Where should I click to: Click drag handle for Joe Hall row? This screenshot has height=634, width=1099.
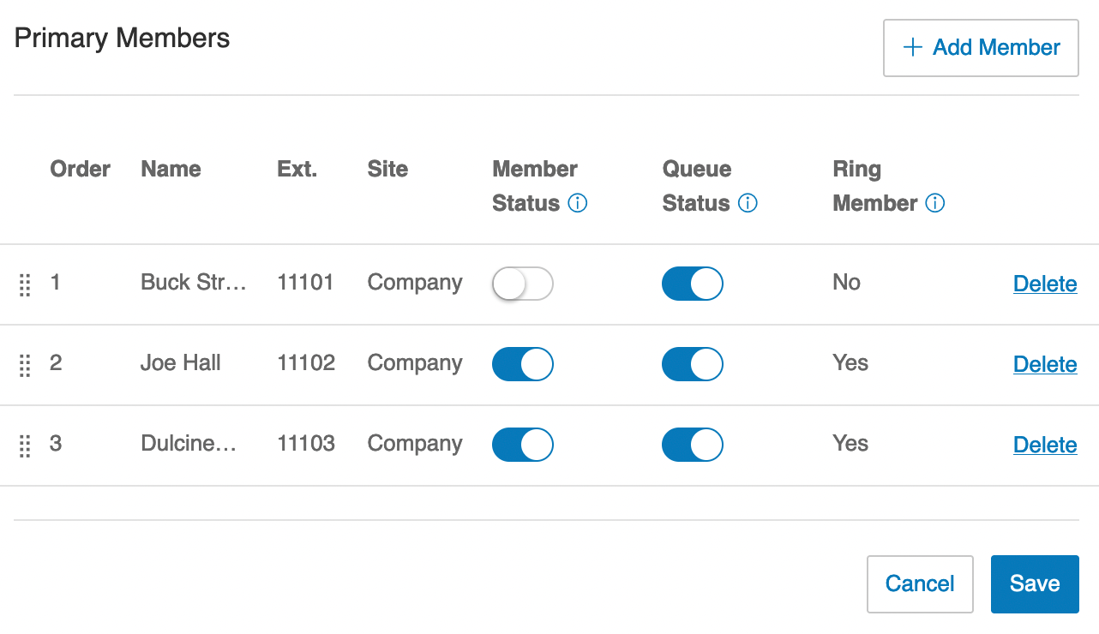25,365
